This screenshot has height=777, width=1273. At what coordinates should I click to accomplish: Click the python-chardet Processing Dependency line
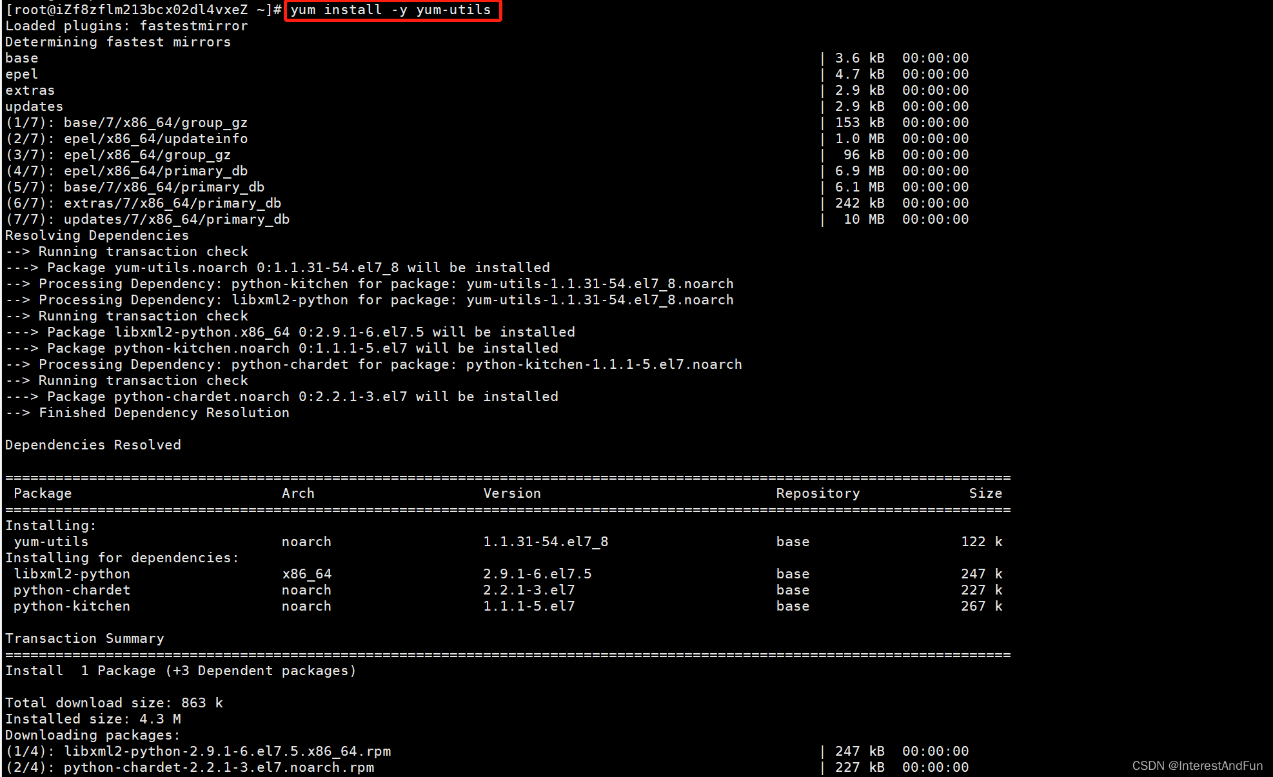(x=374, y=364)
